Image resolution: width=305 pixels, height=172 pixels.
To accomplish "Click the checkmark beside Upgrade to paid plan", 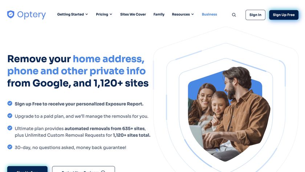I will point(10,116).
